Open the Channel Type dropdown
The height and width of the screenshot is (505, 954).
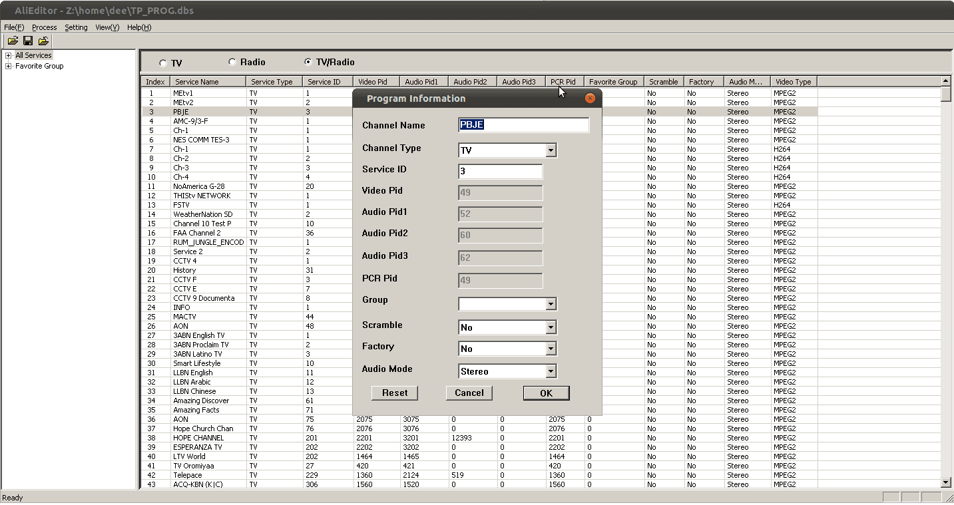click(551, 151)
